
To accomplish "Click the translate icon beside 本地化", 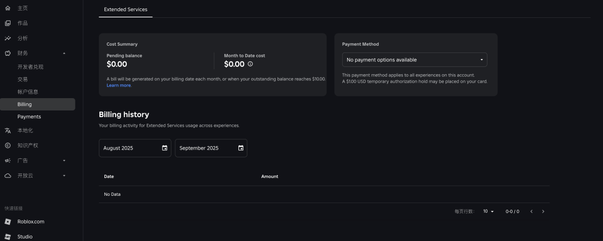I will (x=8, y=131).
